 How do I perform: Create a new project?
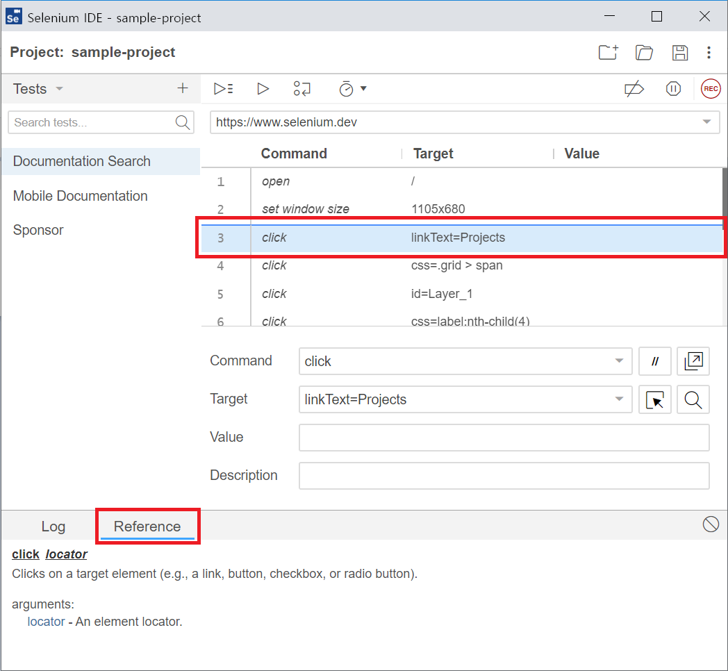click(608, 53)
